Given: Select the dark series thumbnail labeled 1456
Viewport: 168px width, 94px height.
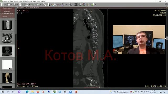Looking at the screenshot, I should click(x=7, y=51).
